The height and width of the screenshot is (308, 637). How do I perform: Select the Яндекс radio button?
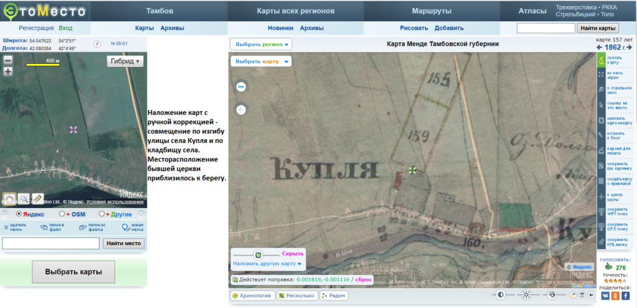(19, 214)
